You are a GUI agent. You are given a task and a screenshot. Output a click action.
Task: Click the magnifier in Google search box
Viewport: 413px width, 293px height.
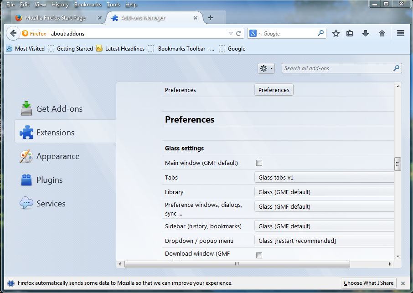pyautogui.click(x=320, y=33)
